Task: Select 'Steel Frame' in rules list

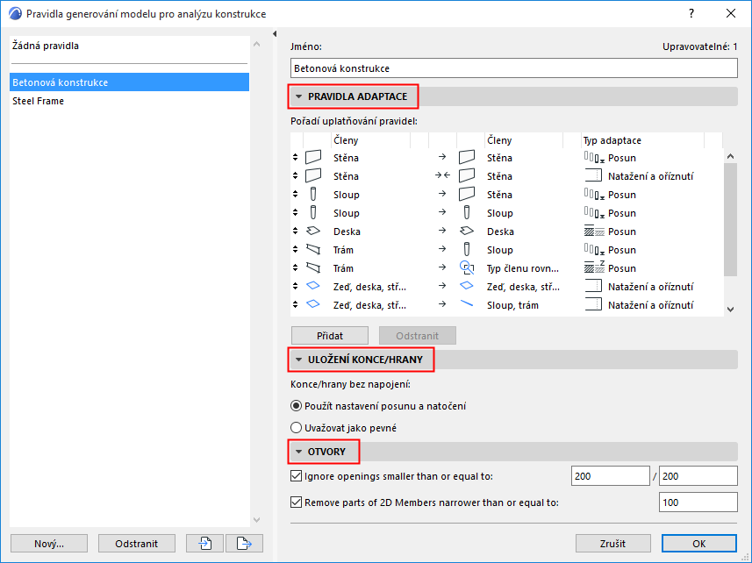Action: click(x=39, y=101)
